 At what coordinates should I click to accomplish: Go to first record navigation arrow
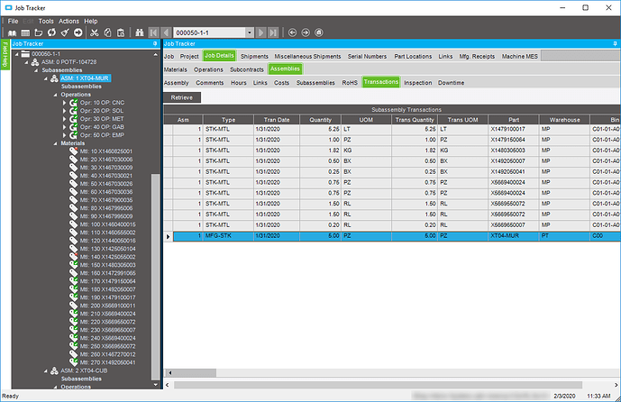click(153, 32)
